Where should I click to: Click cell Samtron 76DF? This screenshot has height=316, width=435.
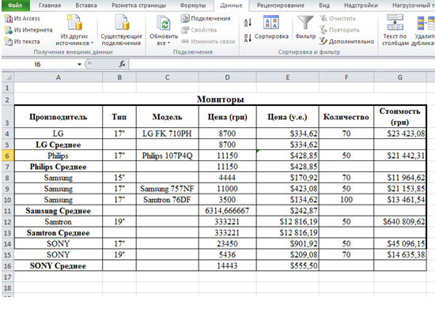tap(168, 200)
